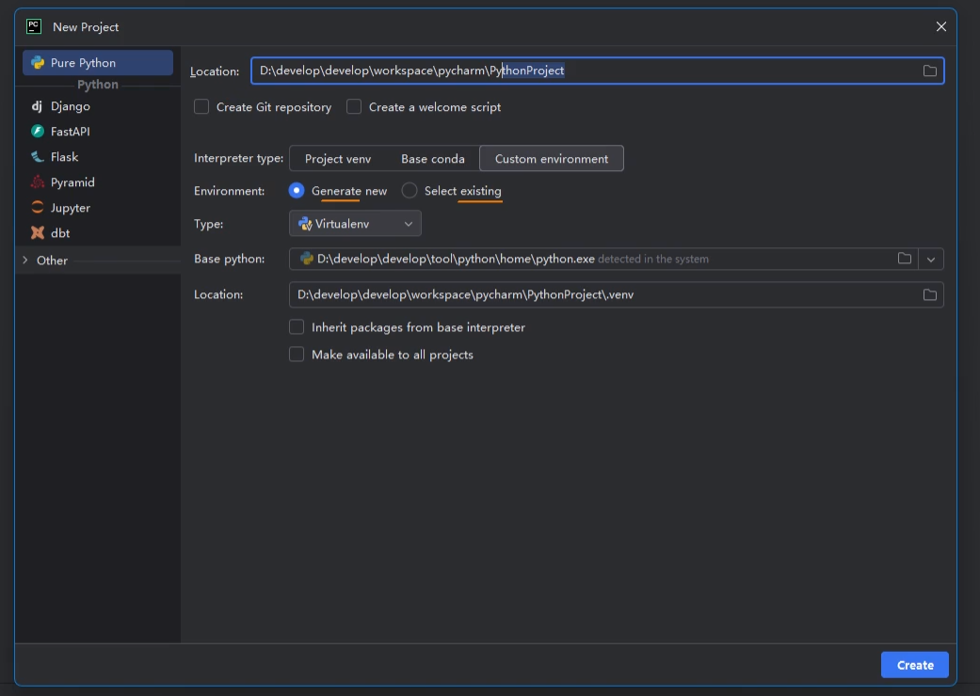Switch to Project venv interpreter type

click(338, 159)
